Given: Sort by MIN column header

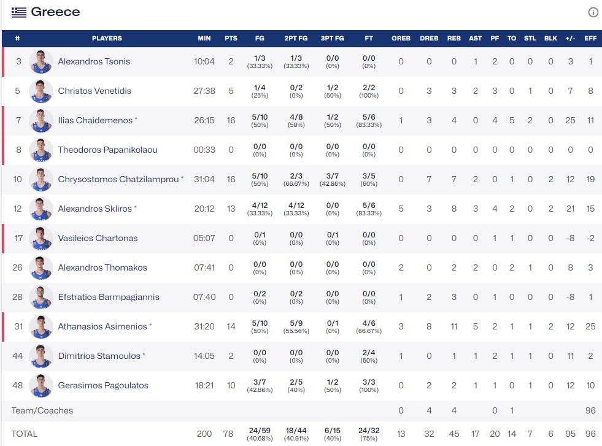Looking at the screenshot, I should coord(204,38).
